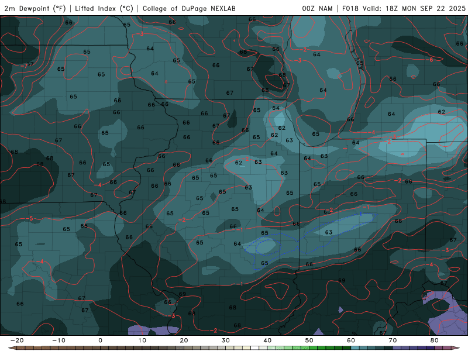Click the red -7 lifted index contour label
Viewport: 468px width, 351px height.
point(24,66)
